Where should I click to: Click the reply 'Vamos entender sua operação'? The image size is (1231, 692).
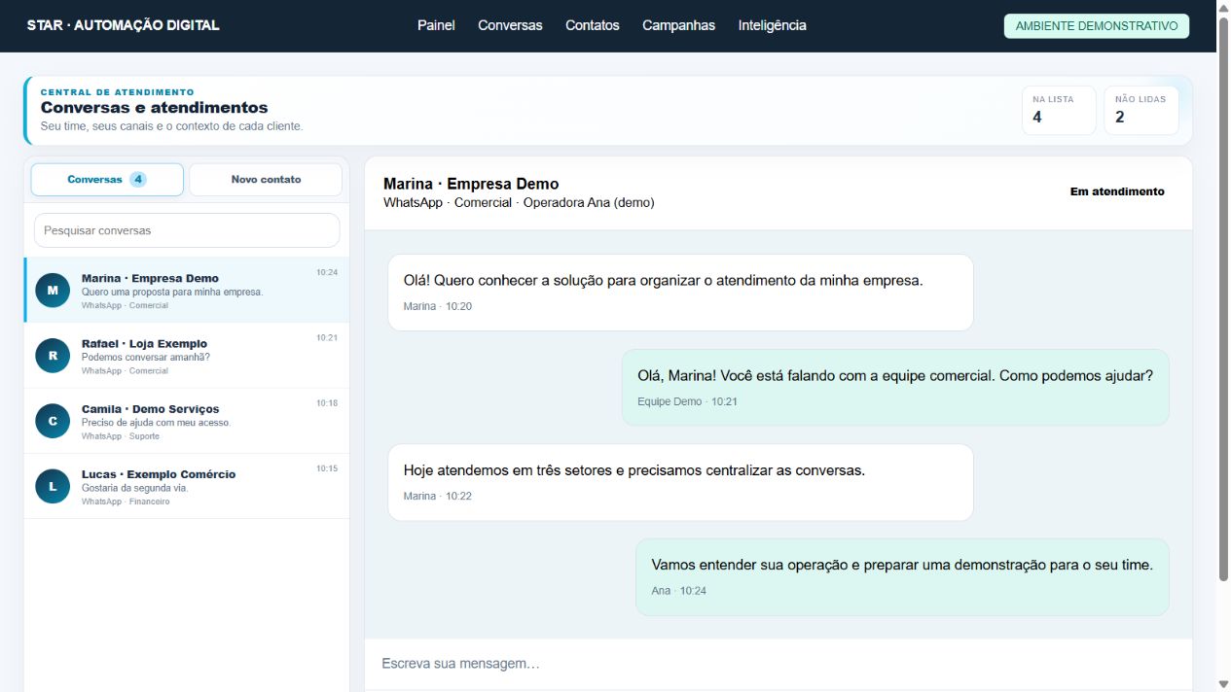(x=902, y=577)
